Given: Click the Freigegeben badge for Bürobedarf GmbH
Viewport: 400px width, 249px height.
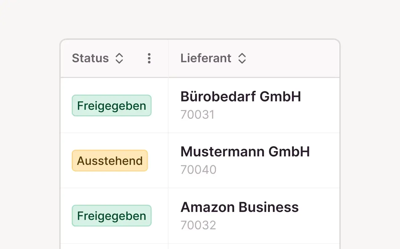Looking at the screenshot, I should [111, 105].
